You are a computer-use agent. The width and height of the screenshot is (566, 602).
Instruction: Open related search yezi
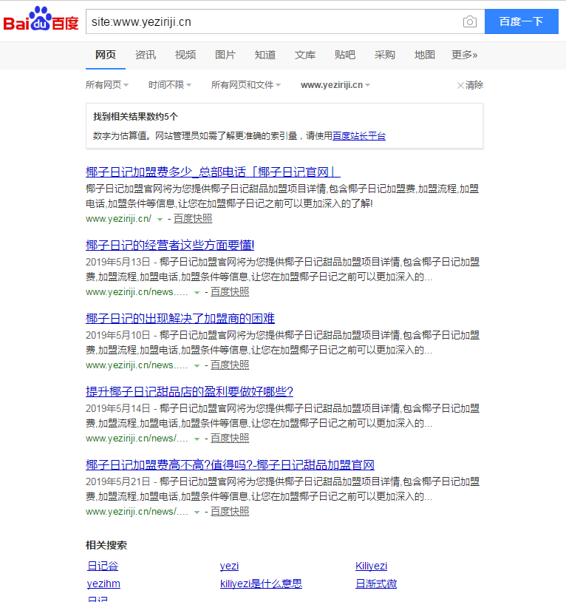229,566
